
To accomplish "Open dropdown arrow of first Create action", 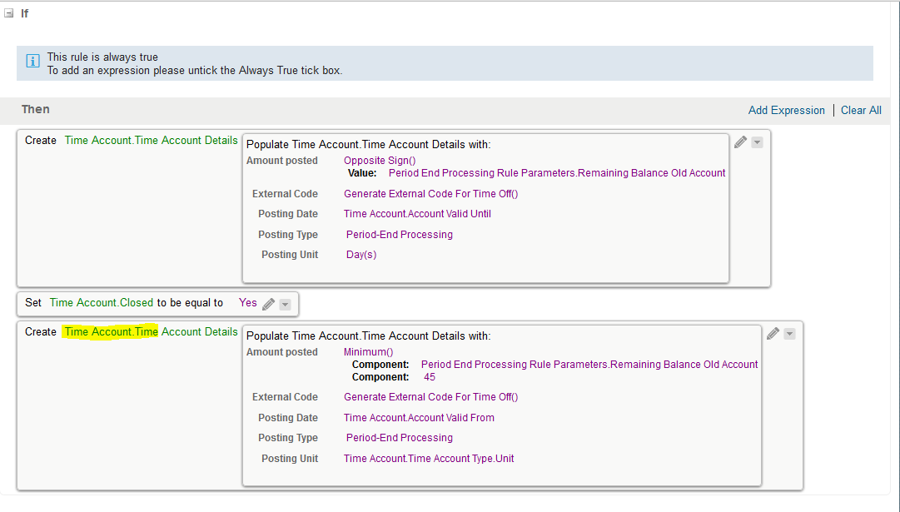I will pyautogui.click(x=757, y=142).
